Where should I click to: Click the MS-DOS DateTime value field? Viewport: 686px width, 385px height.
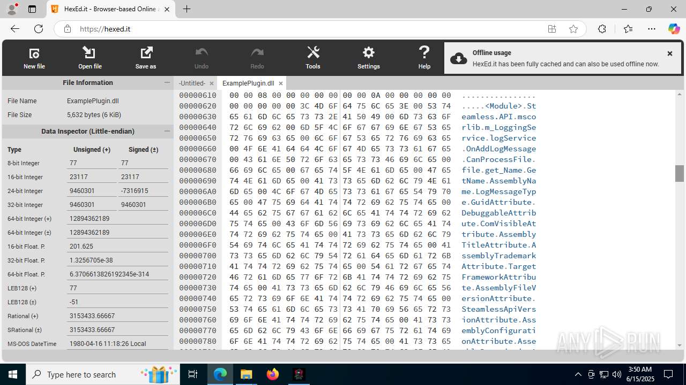tap(117, 344)
